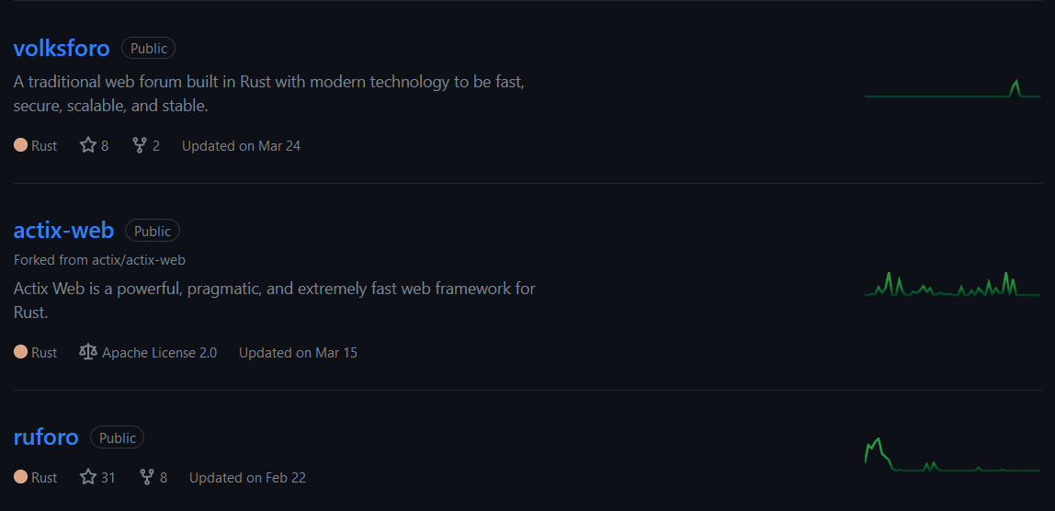Viewport: 1055px width, 511px height.
Task: View the volksforo activity sparkline graph
Action: click(x=953, y=89)
